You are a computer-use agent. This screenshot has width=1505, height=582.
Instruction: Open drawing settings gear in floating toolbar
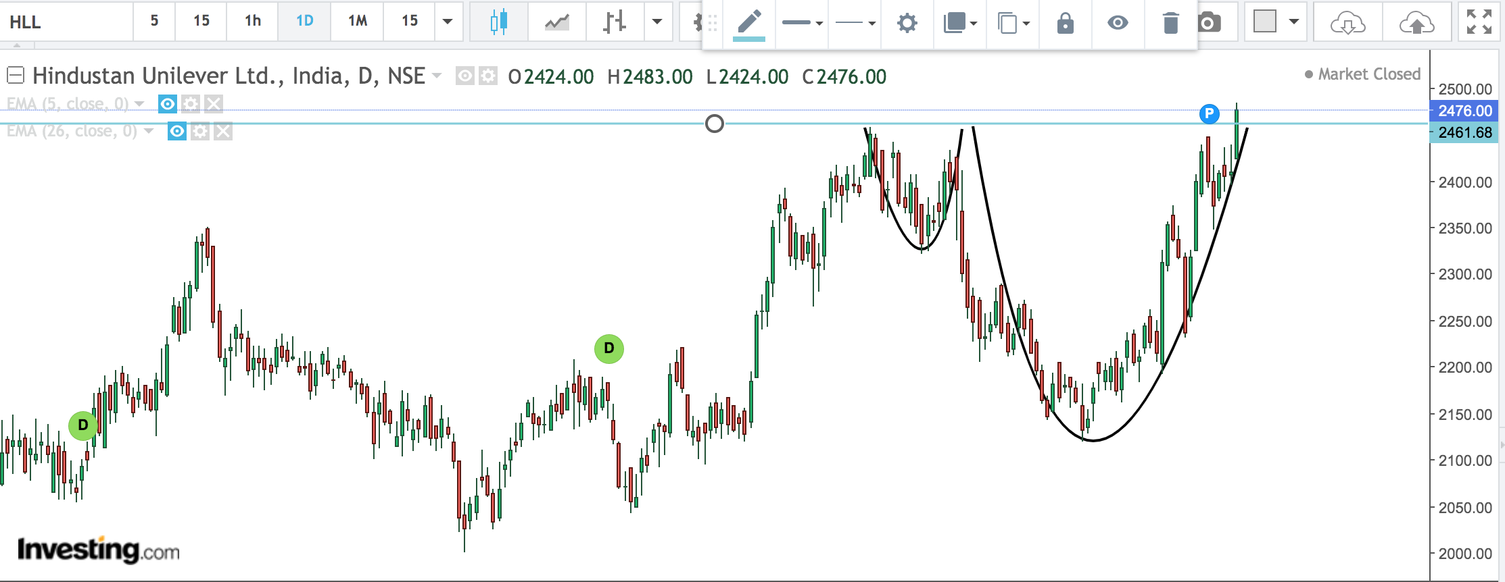907,24
